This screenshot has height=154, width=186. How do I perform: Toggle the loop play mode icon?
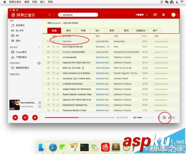pos(159,118)
